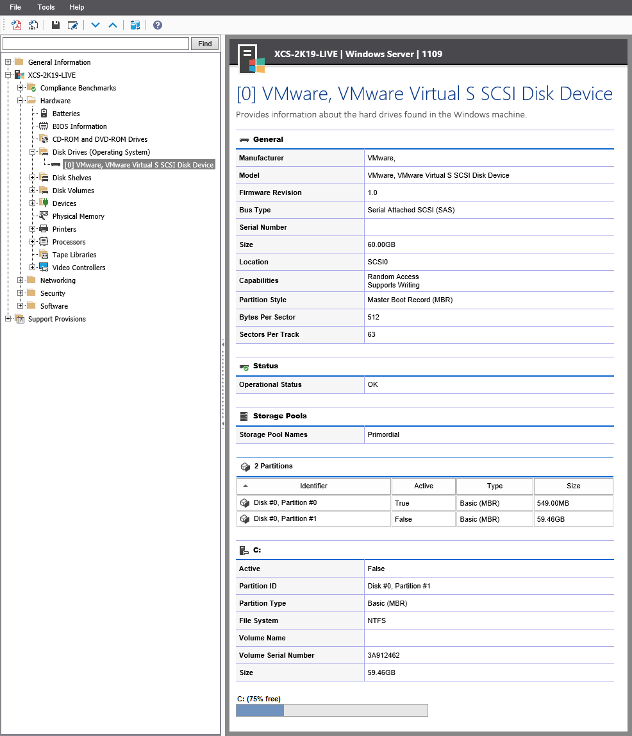Open the Tools menu
The height and width of the screenshot is (736, 632).
pyautogui.click(x=46, y=7)
